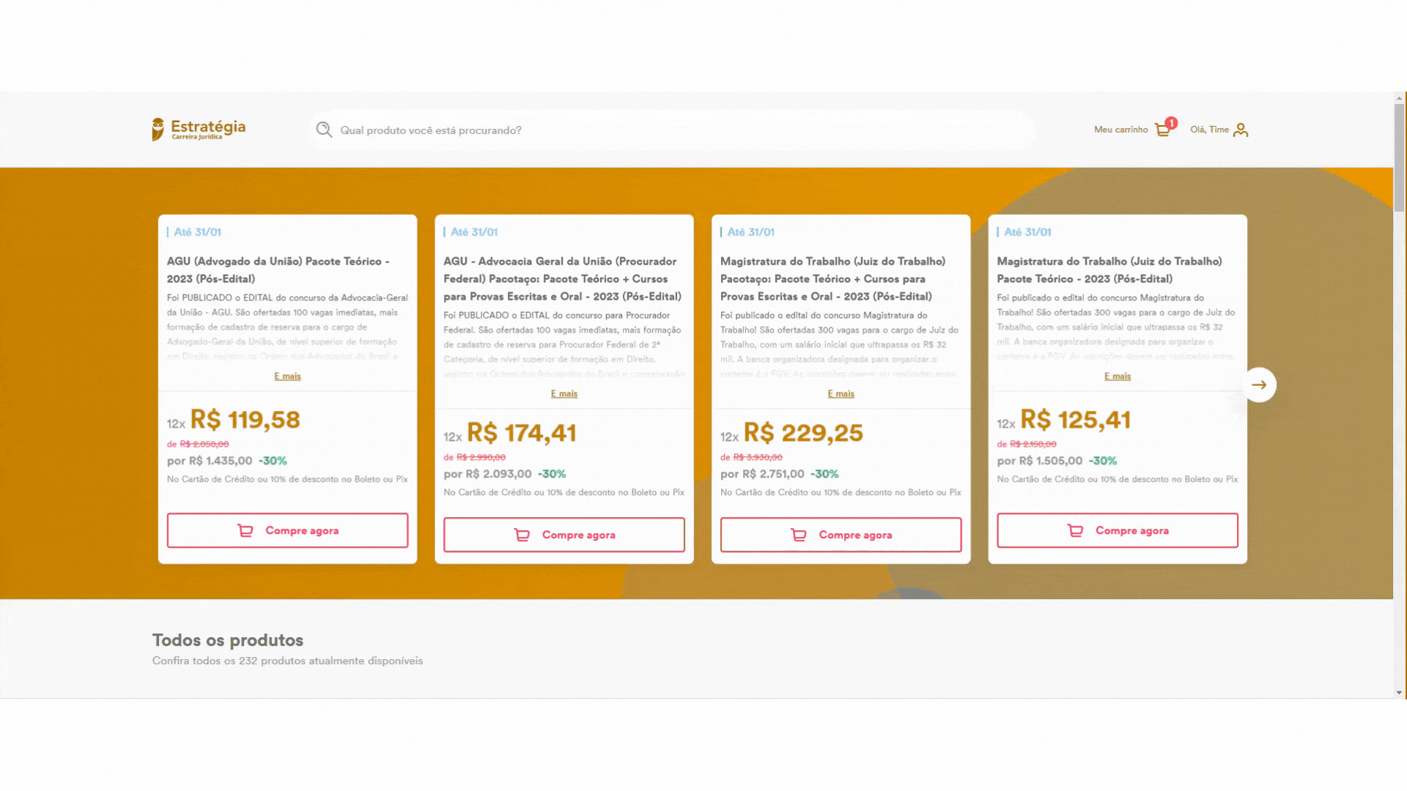Click 'por R$ 1.505,00' text

(1039, 461)
